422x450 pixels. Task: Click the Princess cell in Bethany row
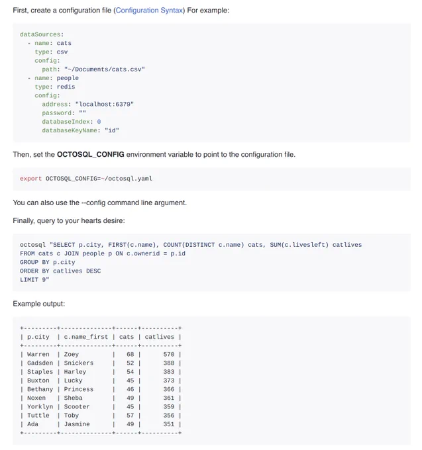pos(78,389)
